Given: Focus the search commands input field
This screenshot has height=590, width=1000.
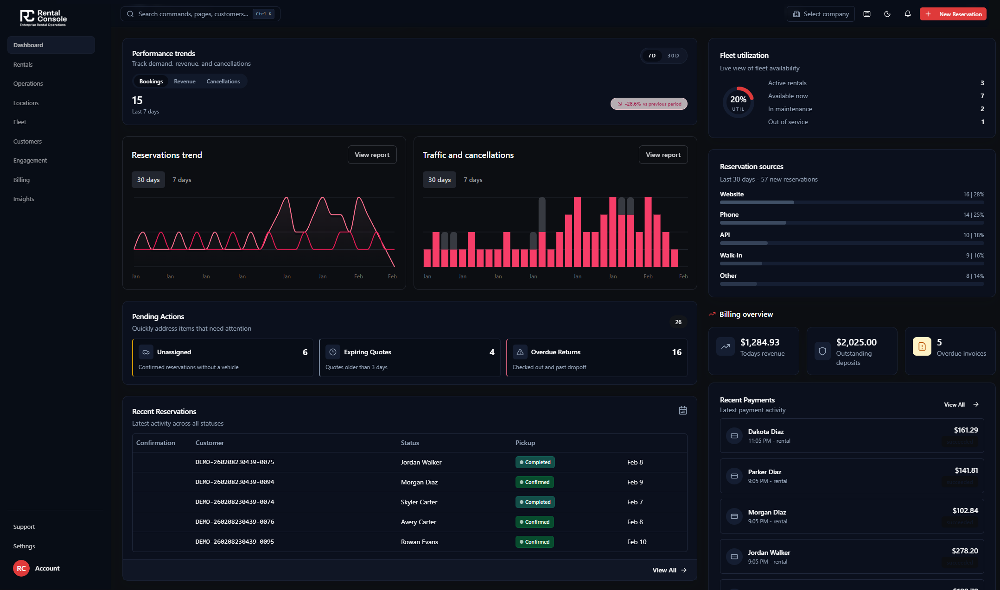Looking at the screenshot, I should pos(195,14).
